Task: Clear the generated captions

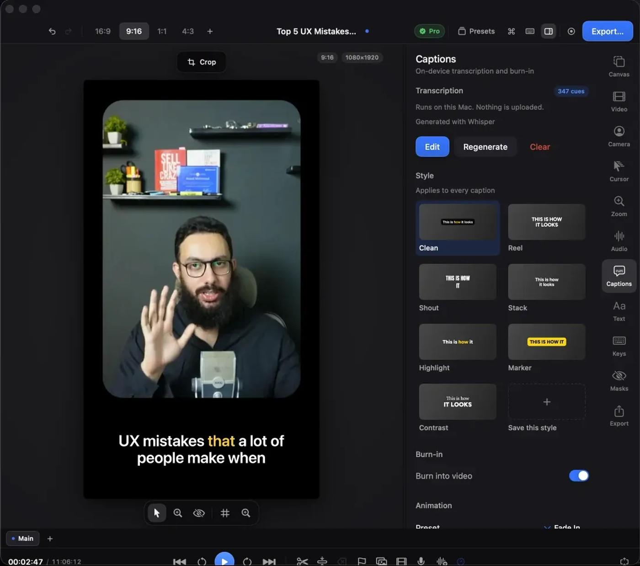Action: [539, 147]
